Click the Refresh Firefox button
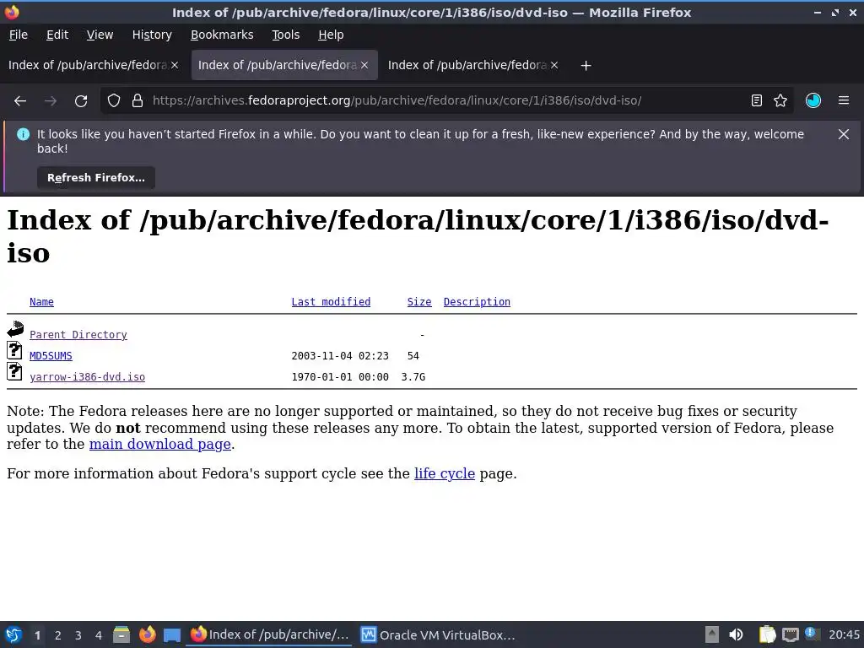The height and width of the screenshot is (648, 864). [96, 178]
